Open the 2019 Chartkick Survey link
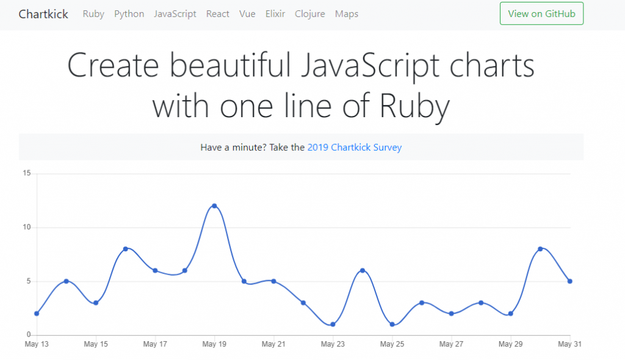The width and height of the screenshot is (625, 360). (355, 148)
